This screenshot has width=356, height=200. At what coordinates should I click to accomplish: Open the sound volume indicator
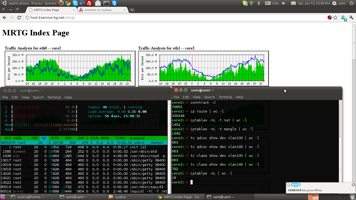point(284,3)
